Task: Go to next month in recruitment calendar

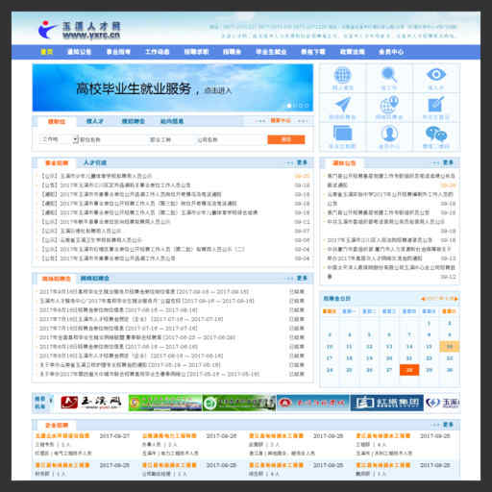Action: (x=456, y=299)
